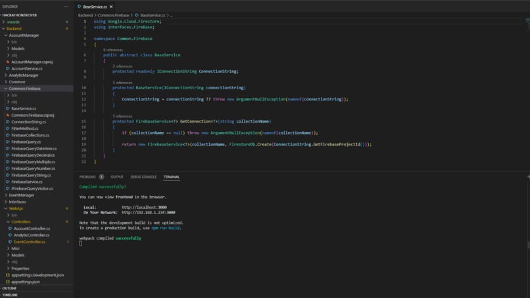Expand the bin folder under WebApi
Image resolution: width=530 pixels, height=298 pixels.
pos(14,215)
